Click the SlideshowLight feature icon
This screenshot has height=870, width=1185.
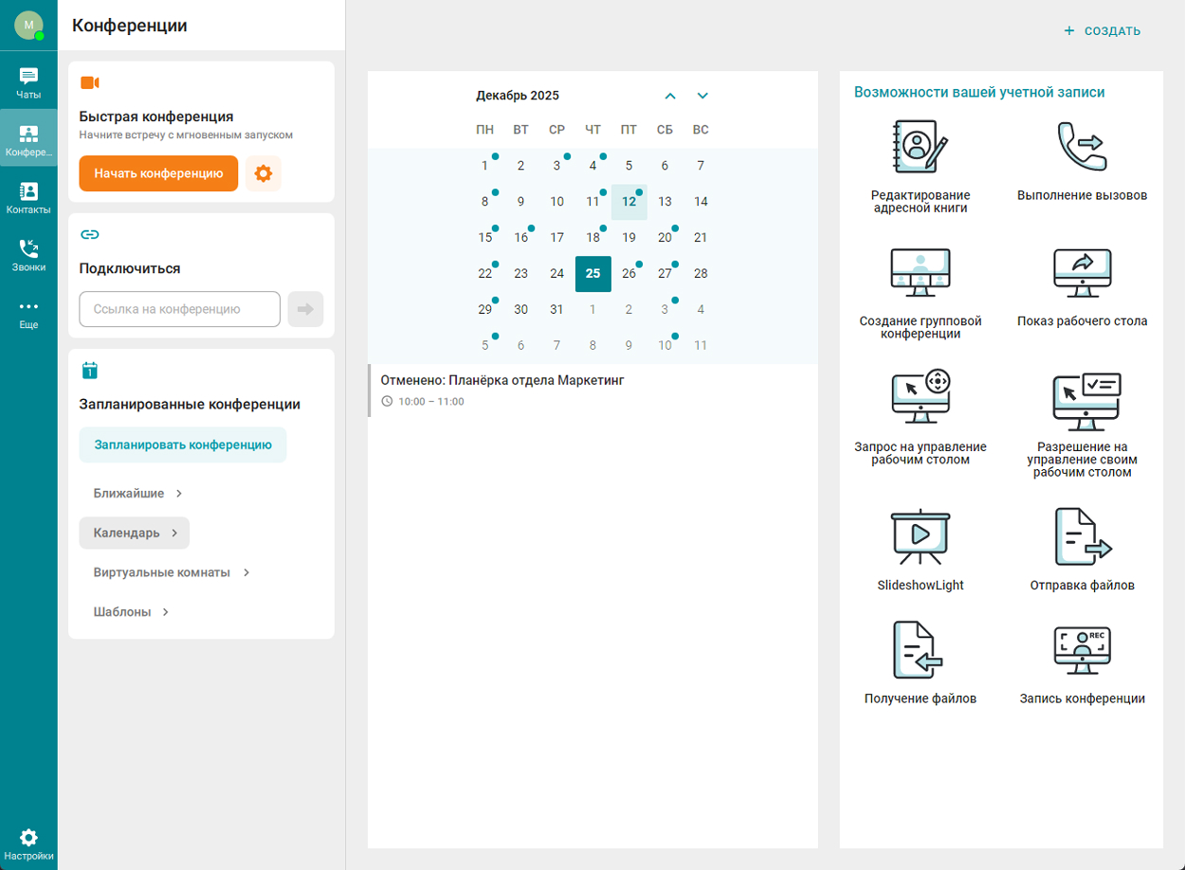point(920,537)
